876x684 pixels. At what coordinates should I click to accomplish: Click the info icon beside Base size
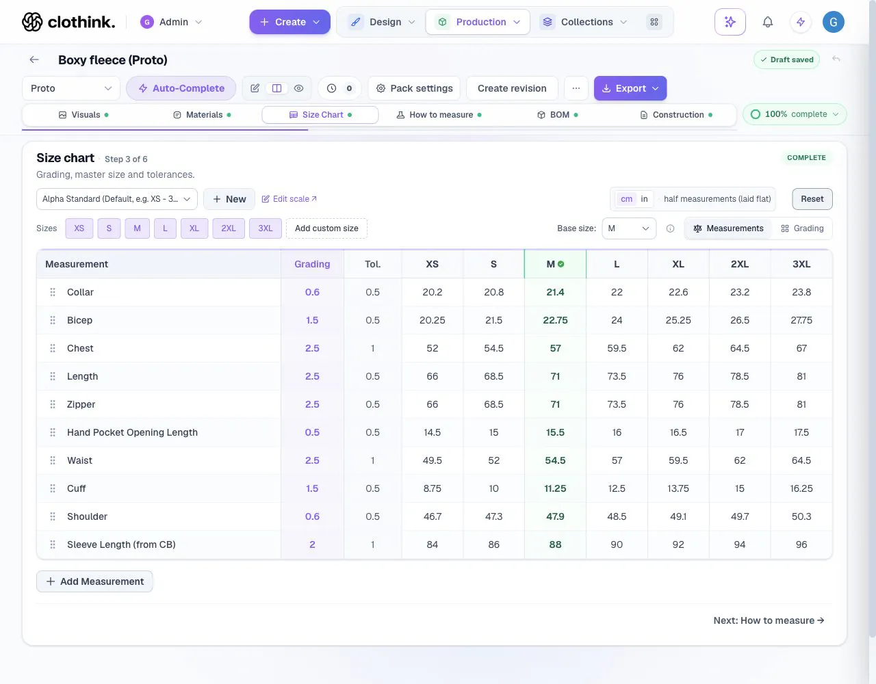pos(670,228)
